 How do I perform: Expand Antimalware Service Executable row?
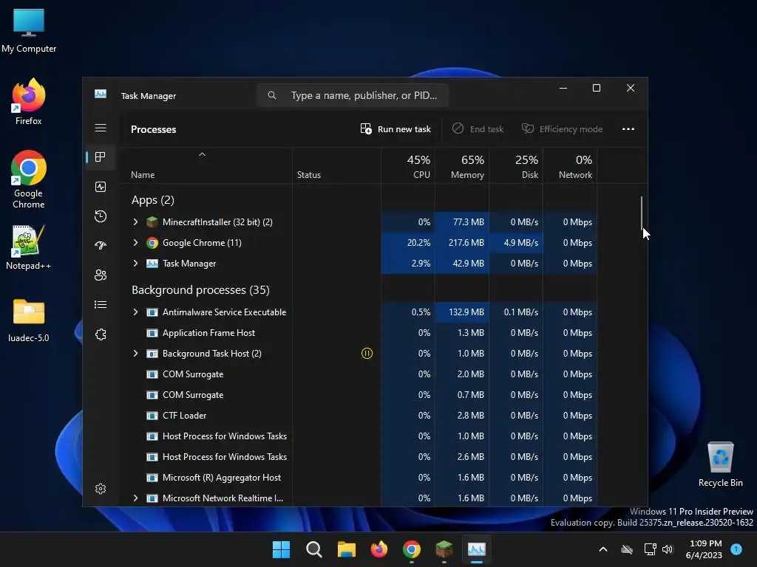click(x=136, y=312)
